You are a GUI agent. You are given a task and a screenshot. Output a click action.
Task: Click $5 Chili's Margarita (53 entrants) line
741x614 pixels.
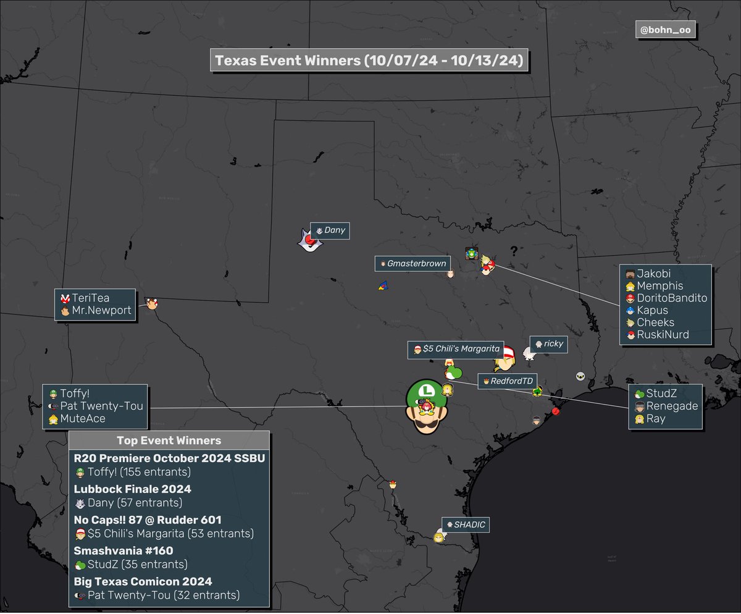(x=164, y=534)
